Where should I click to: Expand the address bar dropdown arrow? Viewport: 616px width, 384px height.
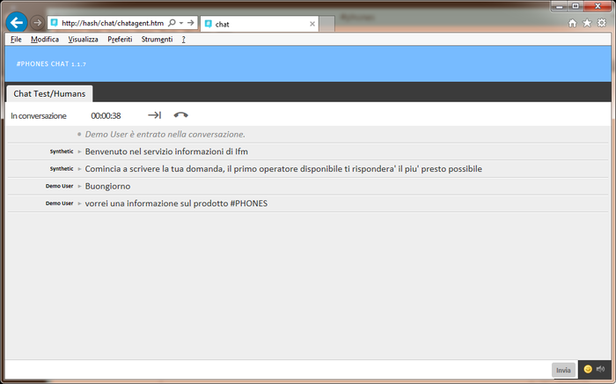(181, 23)
